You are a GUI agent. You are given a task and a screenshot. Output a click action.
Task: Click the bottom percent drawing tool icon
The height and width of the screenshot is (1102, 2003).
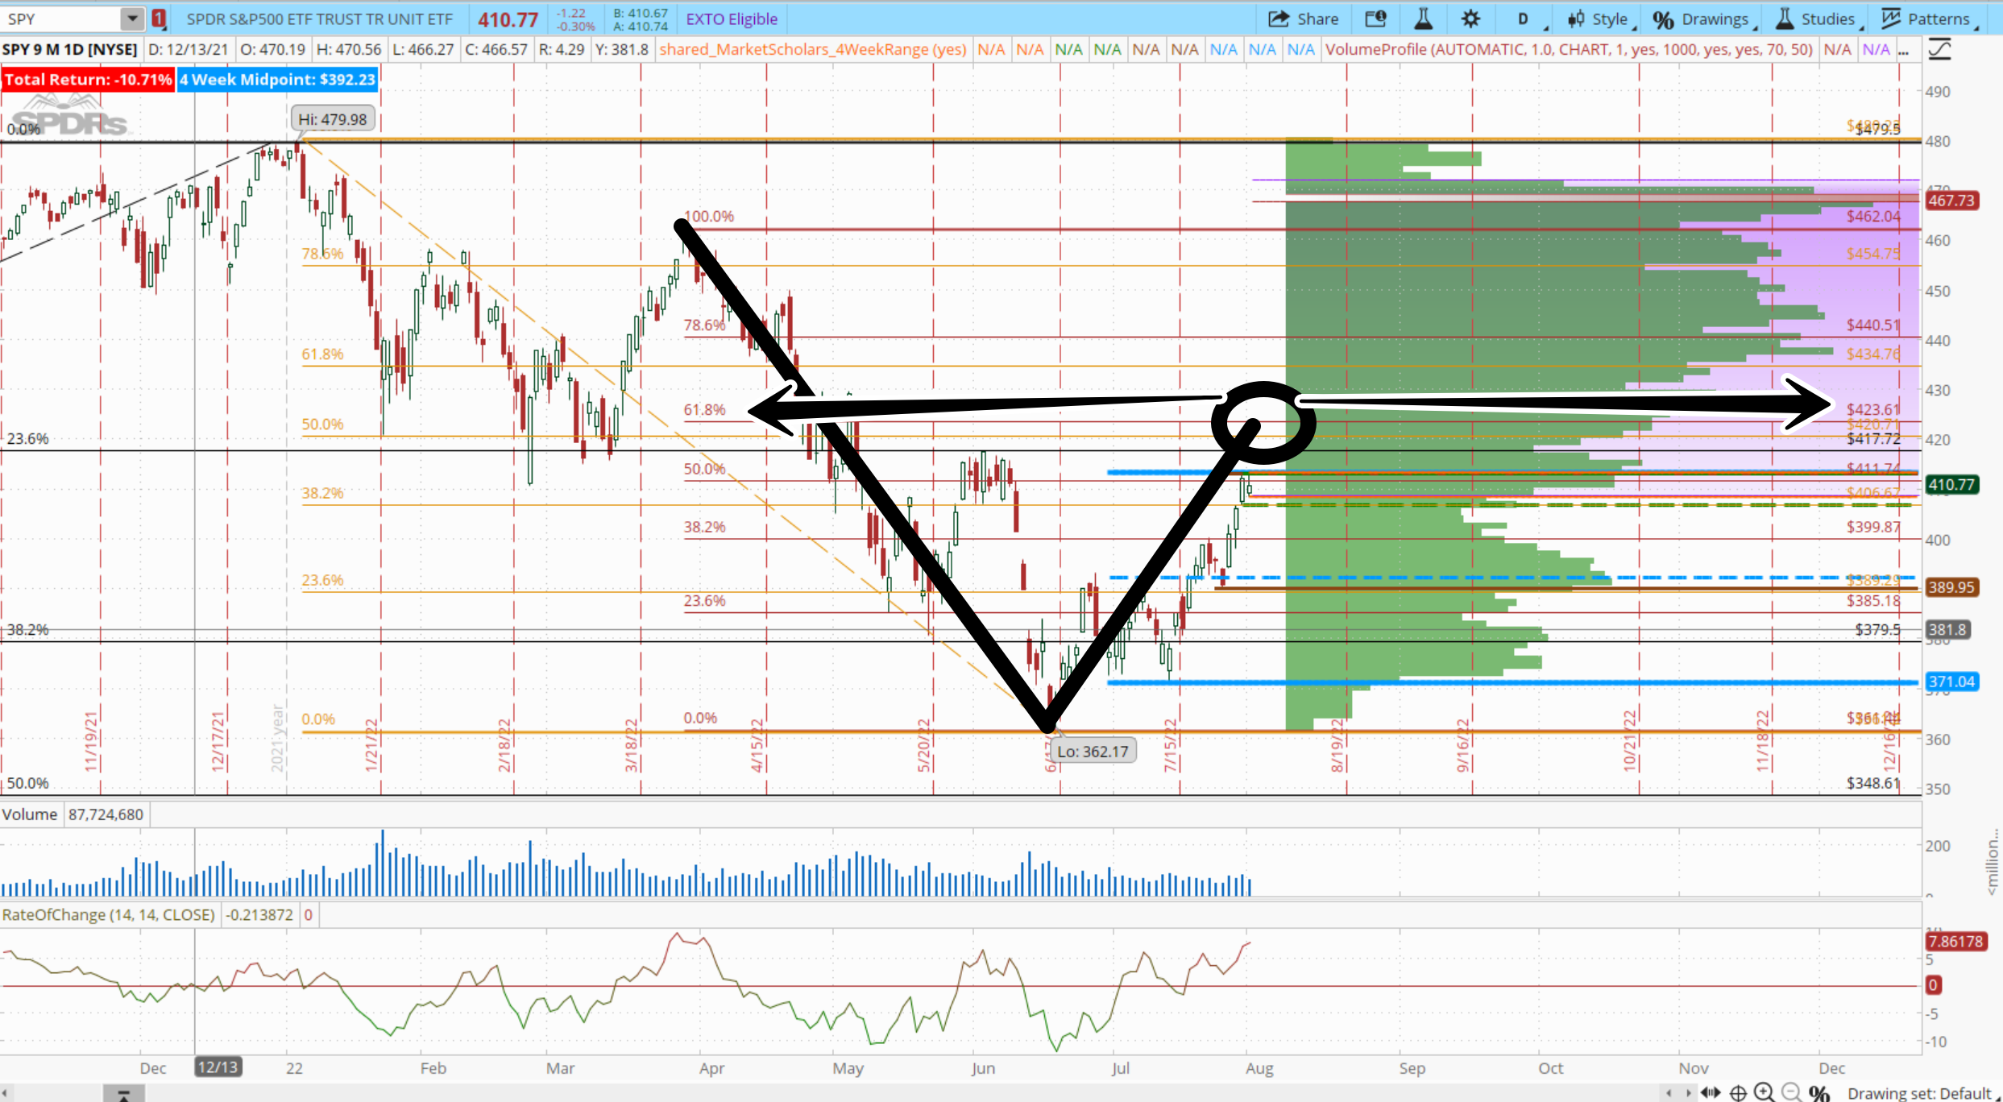coord(1819,1092)
